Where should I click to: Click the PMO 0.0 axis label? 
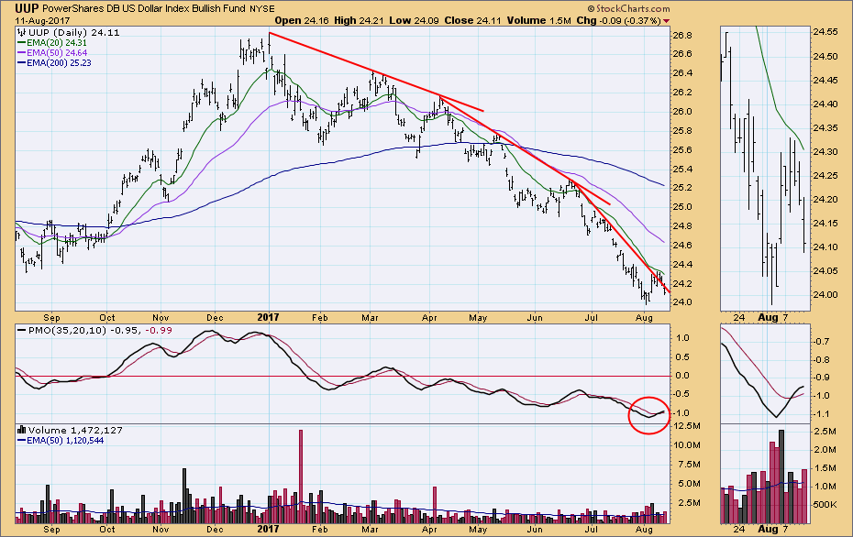point(682,376)
